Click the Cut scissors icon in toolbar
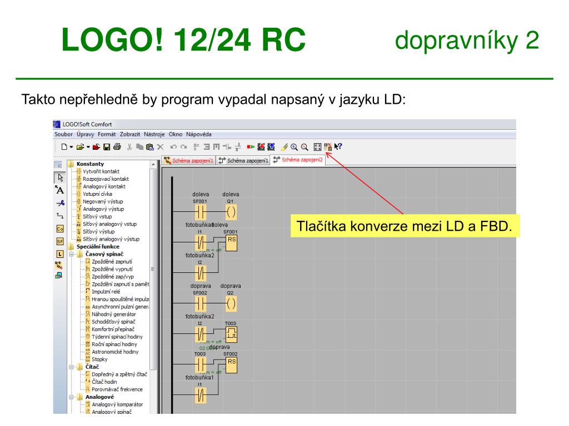Image resolution: width=569 pixels, height=426 pixels. point(129,146)
